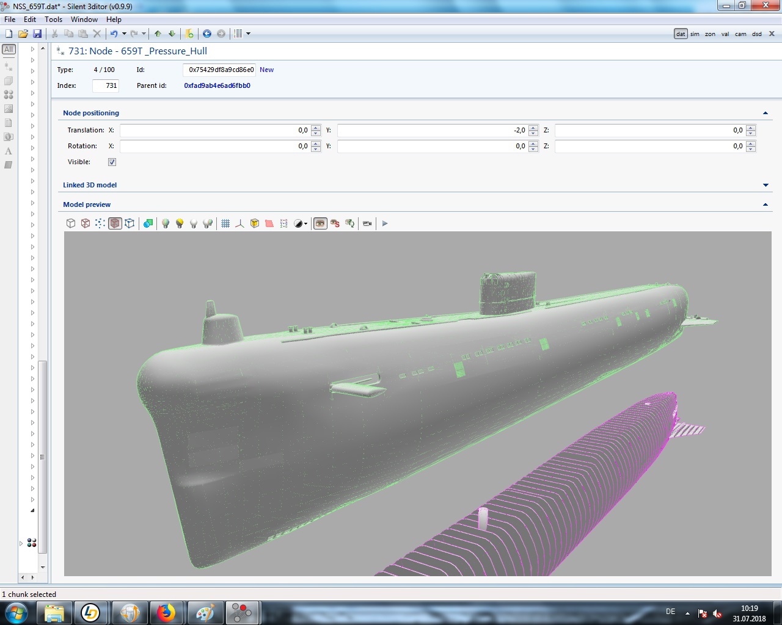Image resolution: width=782 pixels, height=625 pixels.
Task: Toggle the grid display in model preview
Action: click(x=225, y=223)
